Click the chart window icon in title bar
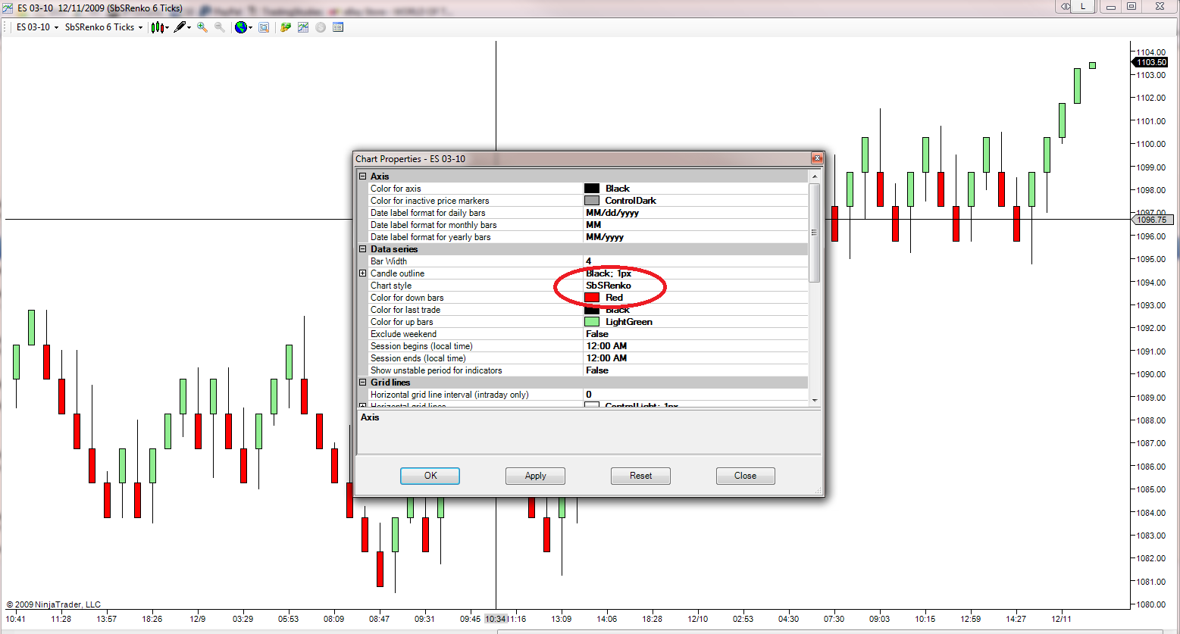Screen dimensions: 1180x634 point(8,8)
